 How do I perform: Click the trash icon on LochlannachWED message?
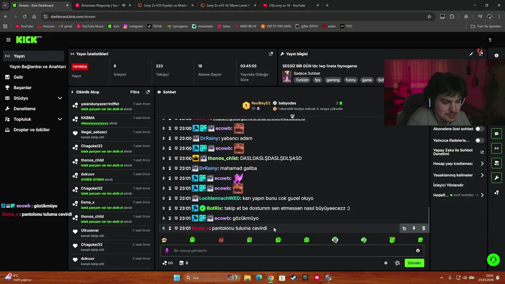point(164,198)
